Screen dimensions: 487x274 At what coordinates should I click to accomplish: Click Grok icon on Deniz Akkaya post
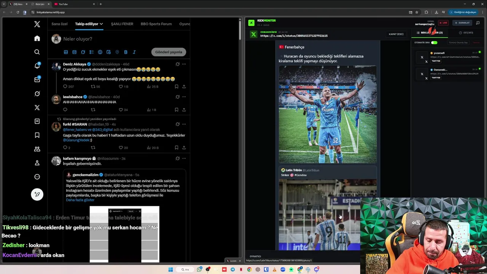[x=177, y=64]
